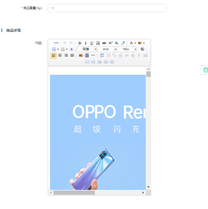Merge the cell to the right
The height and width of the screenshot is (209, 208).
(87, 62)
